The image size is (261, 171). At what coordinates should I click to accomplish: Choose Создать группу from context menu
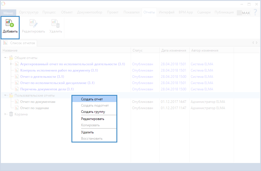[x=93, y=112]
